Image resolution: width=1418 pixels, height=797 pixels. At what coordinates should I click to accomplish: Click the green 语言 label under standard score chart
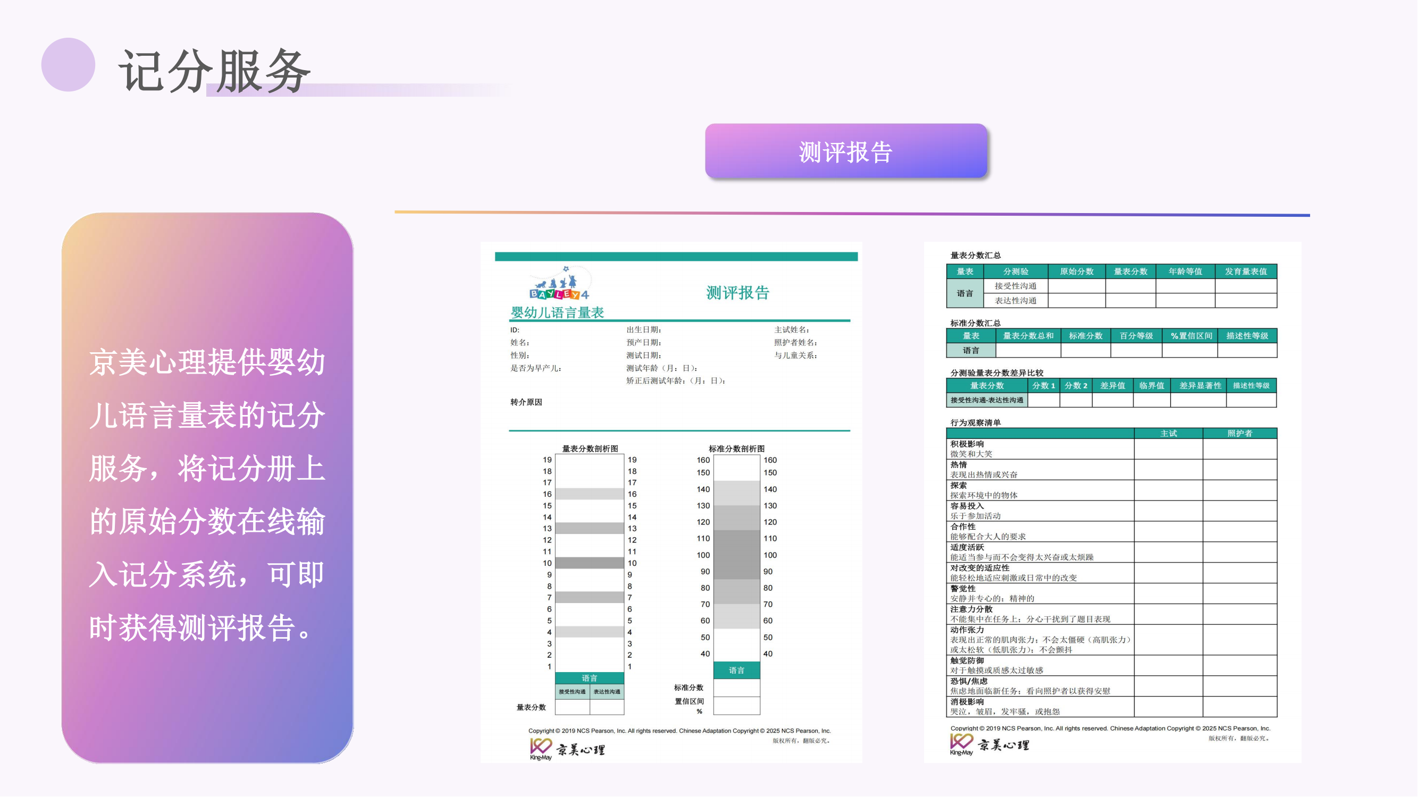point(736,670)
